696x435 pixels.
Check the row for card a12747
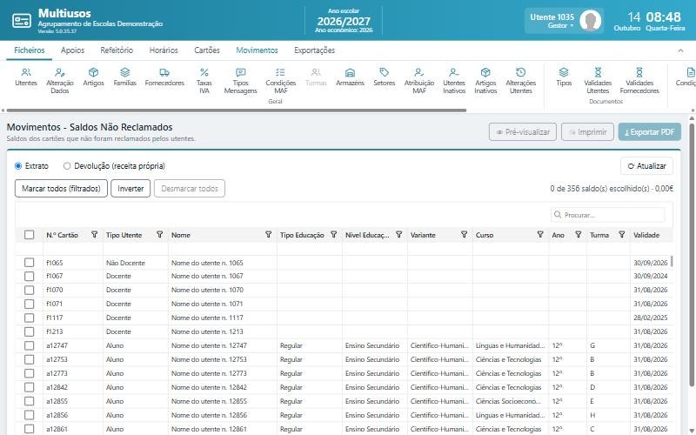click(x=30, y=345)
